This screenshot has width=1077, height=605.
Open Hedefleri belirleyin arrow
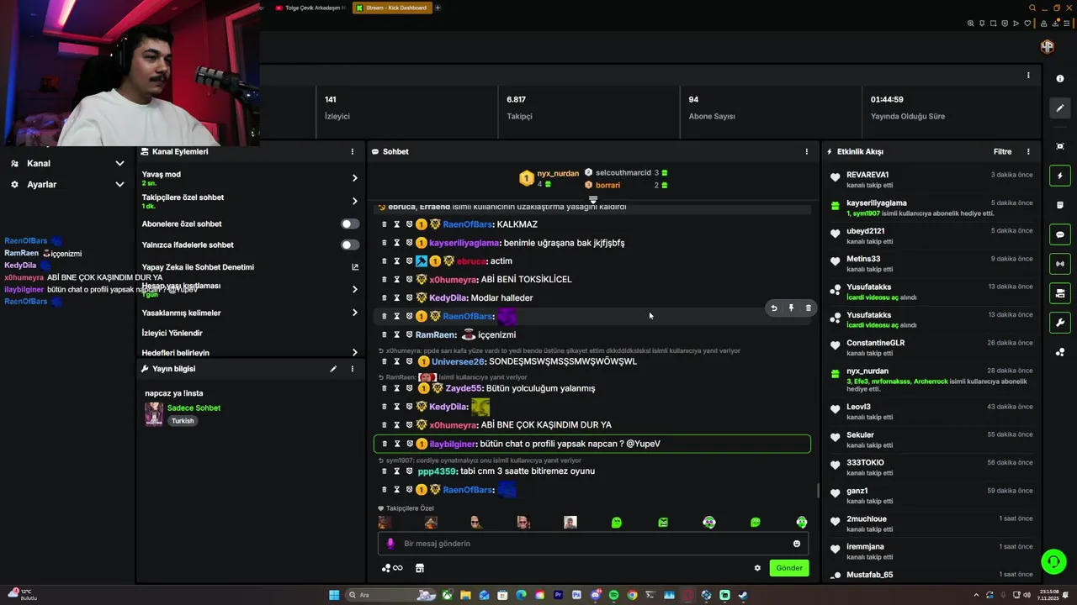pyautogui.click(x=354, y=353)
